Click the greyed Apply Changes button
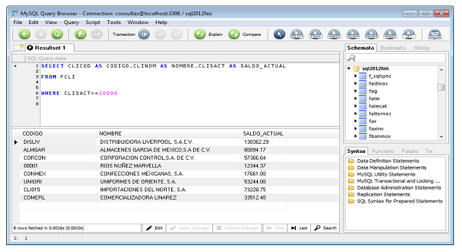This screenshot has height=252, width=462. (x=190, y=228)
